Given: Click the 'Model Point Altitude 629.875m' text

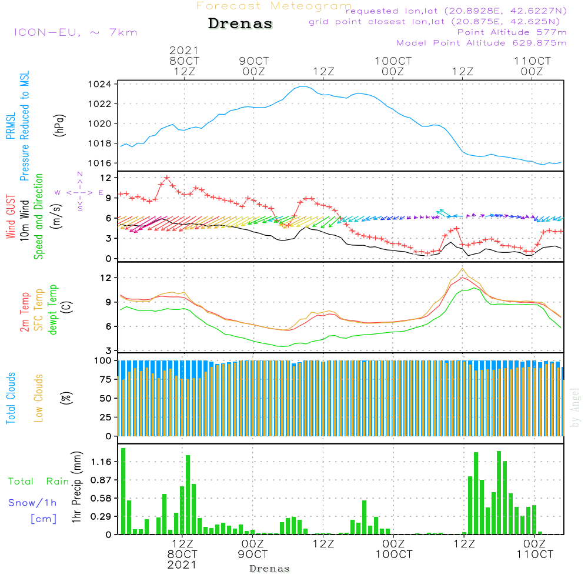Looking at the screenshot, I should (481, 43).
